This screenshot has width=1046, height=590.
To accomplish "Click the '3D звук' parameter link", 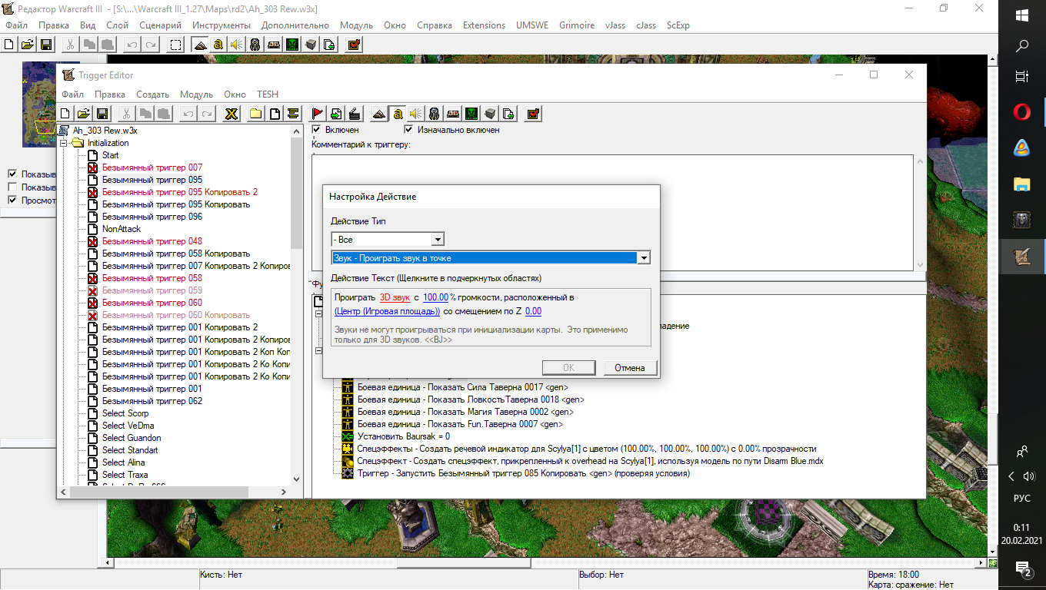I will pyautogui.click(x=395, y=297).
